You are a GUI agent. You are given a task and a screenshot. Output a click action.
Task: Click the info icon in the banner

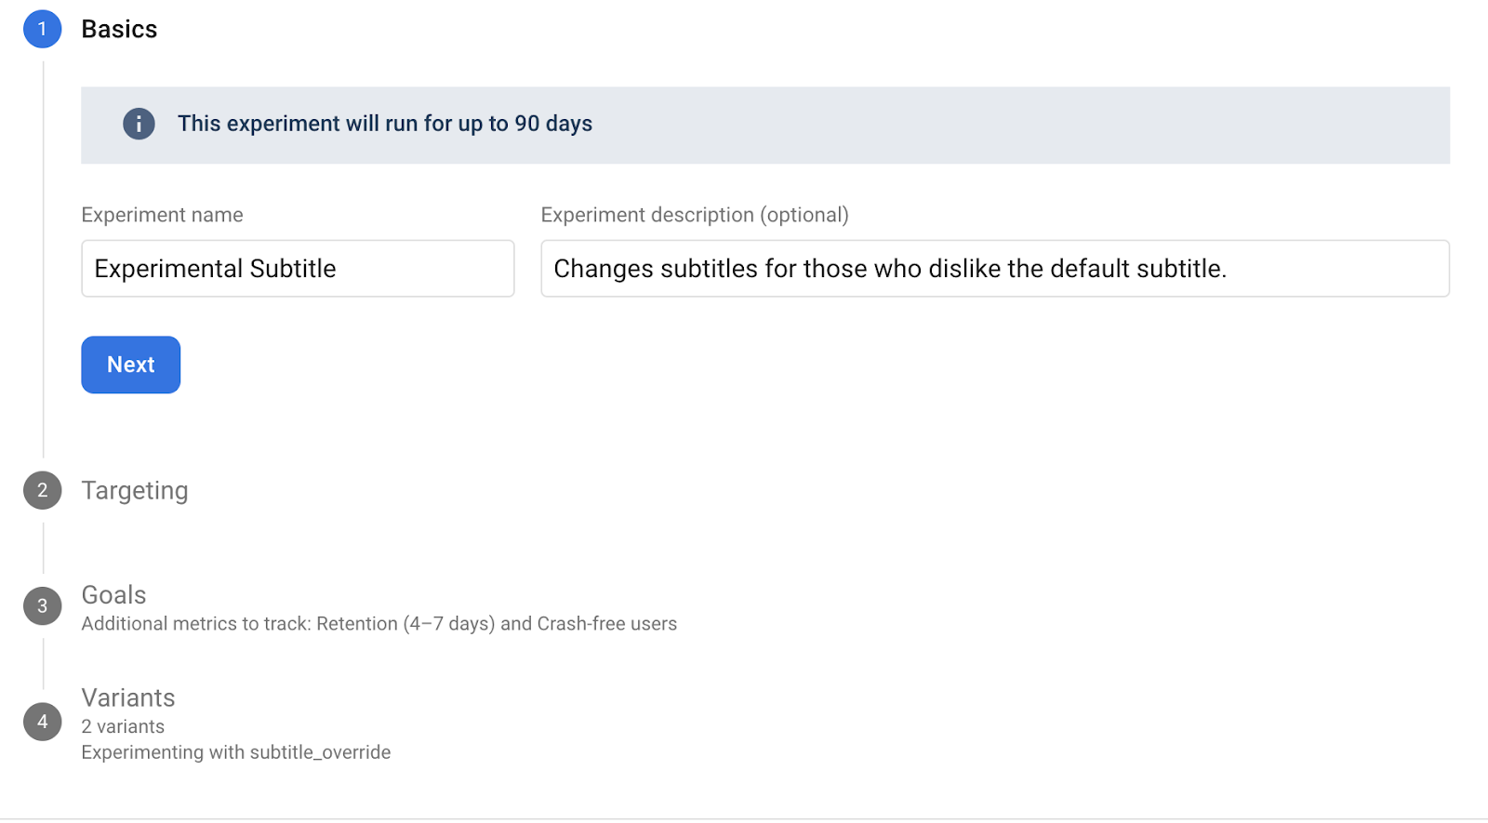138,123
